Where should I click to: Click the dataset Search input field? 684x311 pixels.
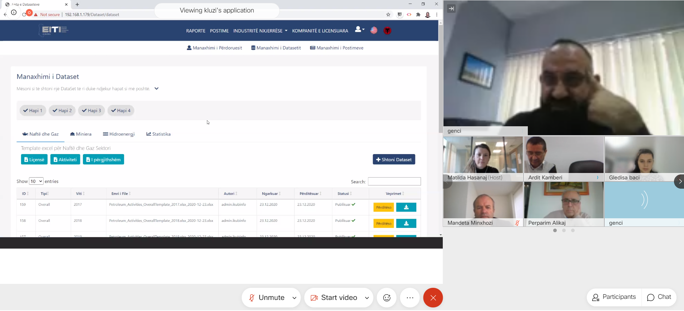point(394,182)
